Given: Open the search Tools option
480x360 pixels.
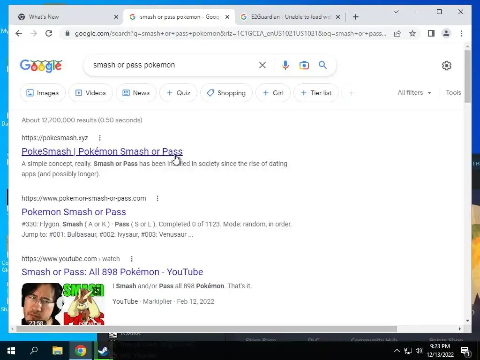Looking at the screenshot, I should coord(453,92).
